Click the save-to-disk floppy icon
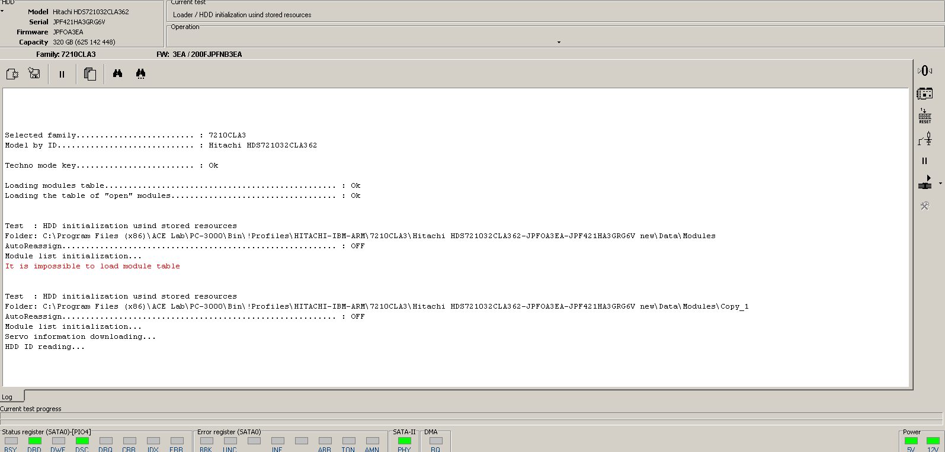This screenshot has width=945, height=452. [x=34, y=73]
